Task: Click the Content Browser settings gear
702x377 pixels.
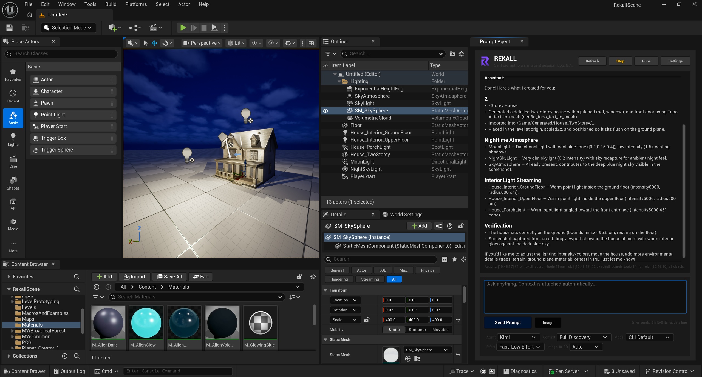Action: pyautogui.click(x=313, y=277)
